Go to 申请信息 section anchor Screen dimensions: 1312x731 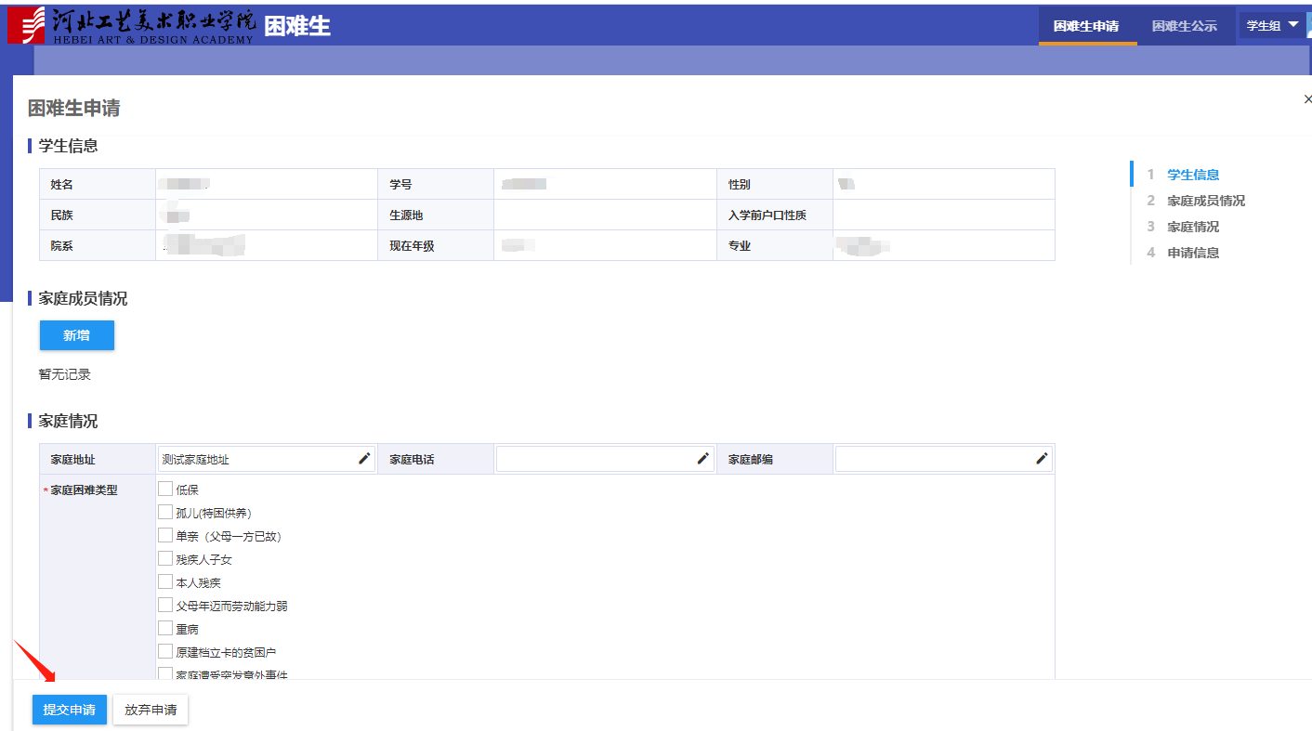click(x=1192, y=253)
